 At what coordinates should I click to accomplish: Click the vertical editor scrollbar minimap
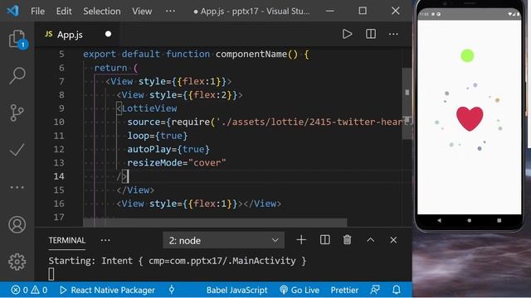click(407, 103)
